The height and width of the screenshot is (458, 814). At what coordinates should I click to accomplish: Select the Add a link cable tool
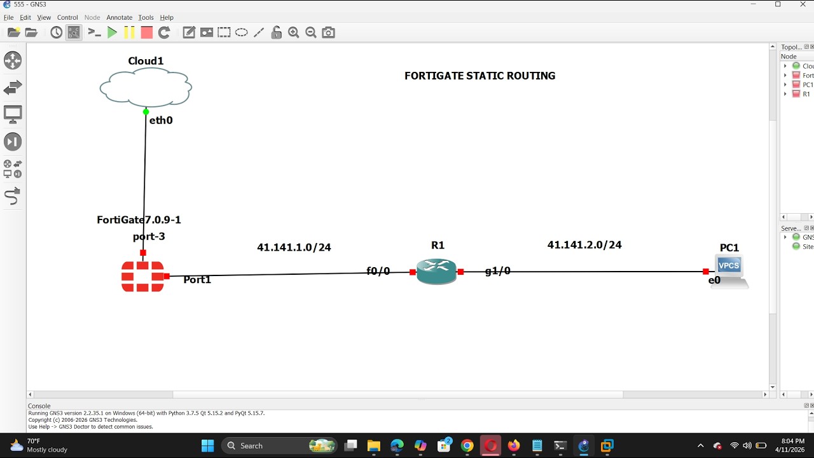tap(13, 197)
